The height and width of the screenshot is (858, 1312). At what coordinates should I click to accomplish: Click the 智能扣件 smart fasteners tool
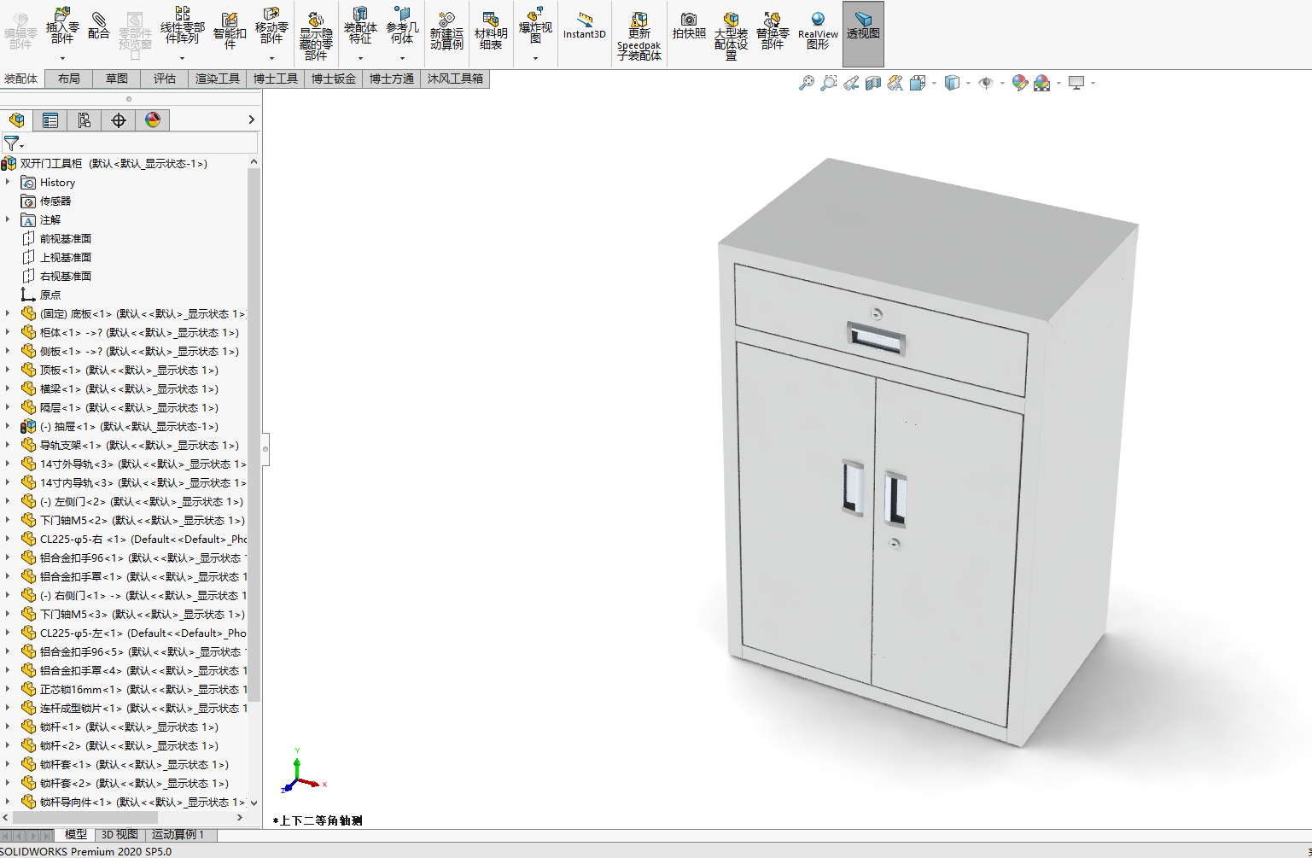229,31
